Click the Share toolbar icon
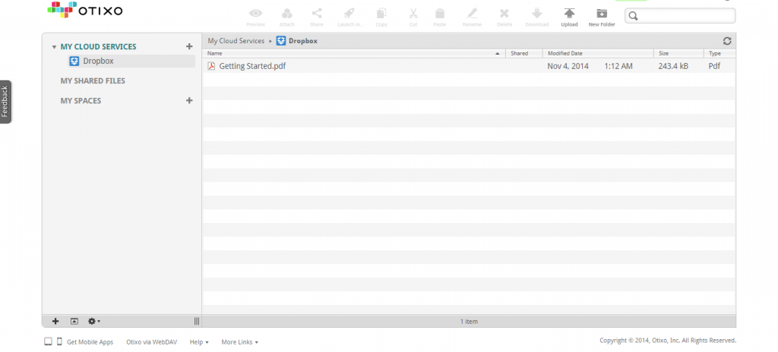The image size is (778, 352). pos(316,14)
